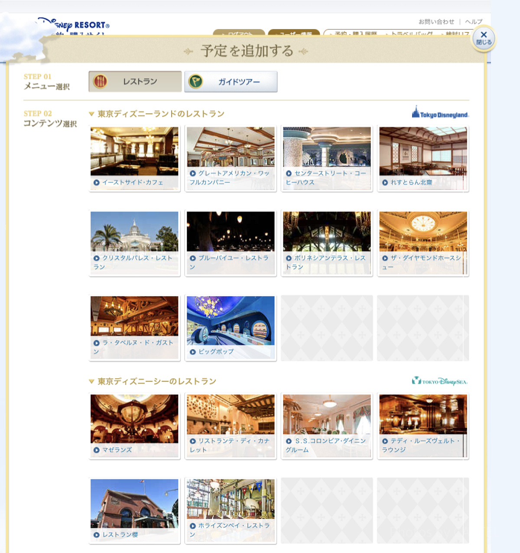
Task: Open ザ・ダイヤモンドホースシュー link
Action: [422, 262]
